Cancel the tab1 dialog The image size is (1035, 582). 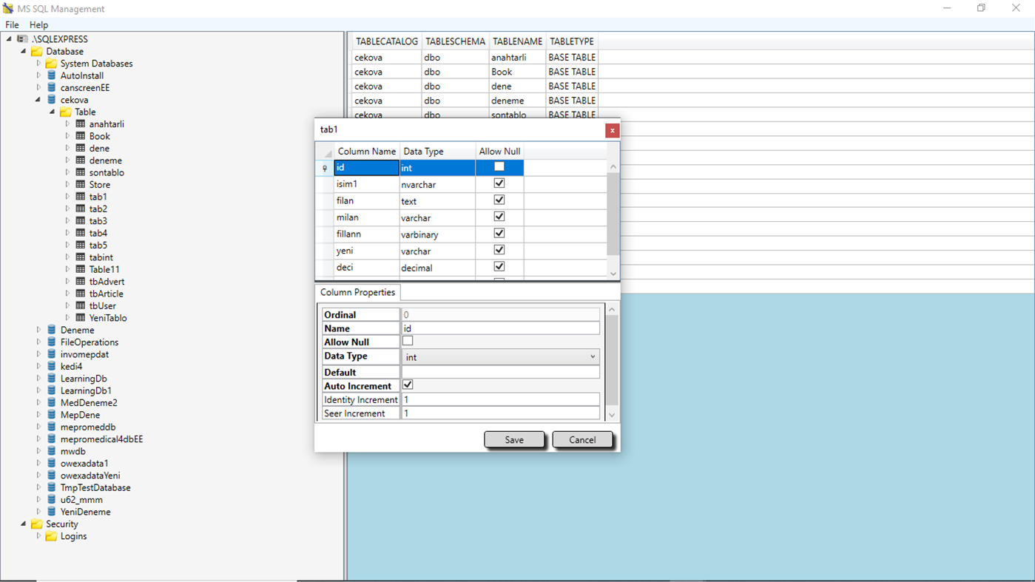click(x=582, y=439)
